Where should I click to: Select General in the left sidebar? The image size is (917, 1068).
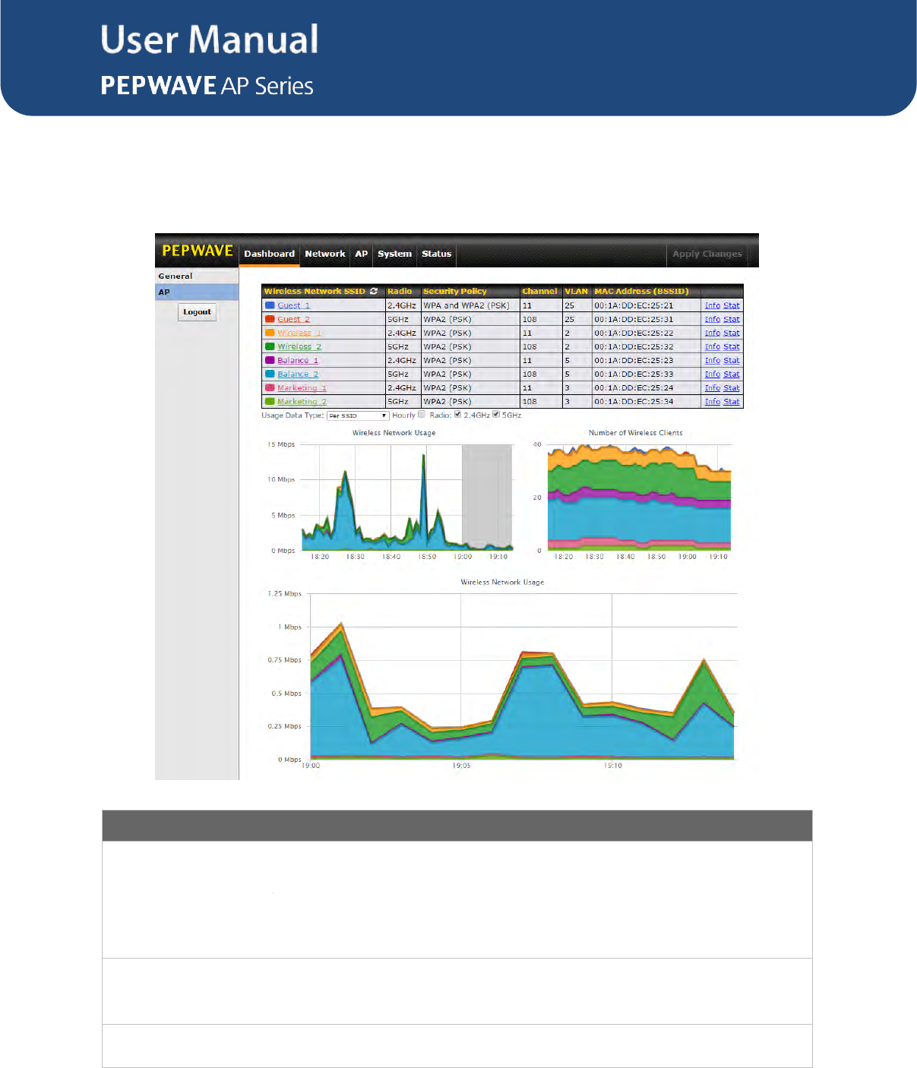[197, 276]
